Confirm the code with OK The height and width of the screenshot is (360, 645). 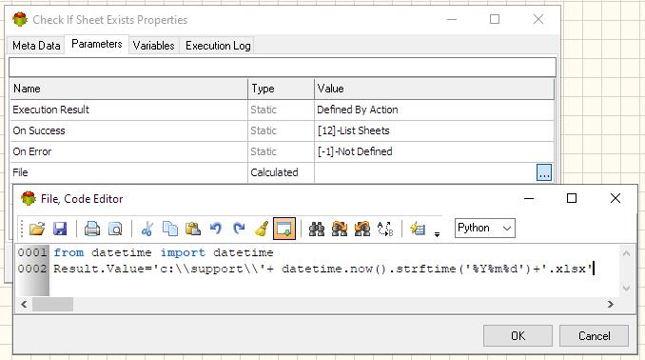tap(518, 335)
